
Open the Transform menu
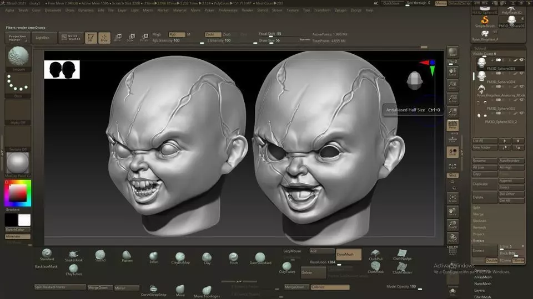point(322,10)
